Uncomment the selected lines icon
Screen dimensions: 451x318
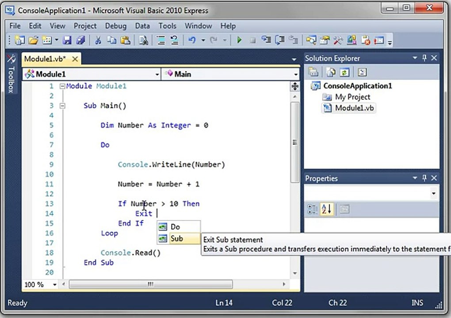[175, 40]
